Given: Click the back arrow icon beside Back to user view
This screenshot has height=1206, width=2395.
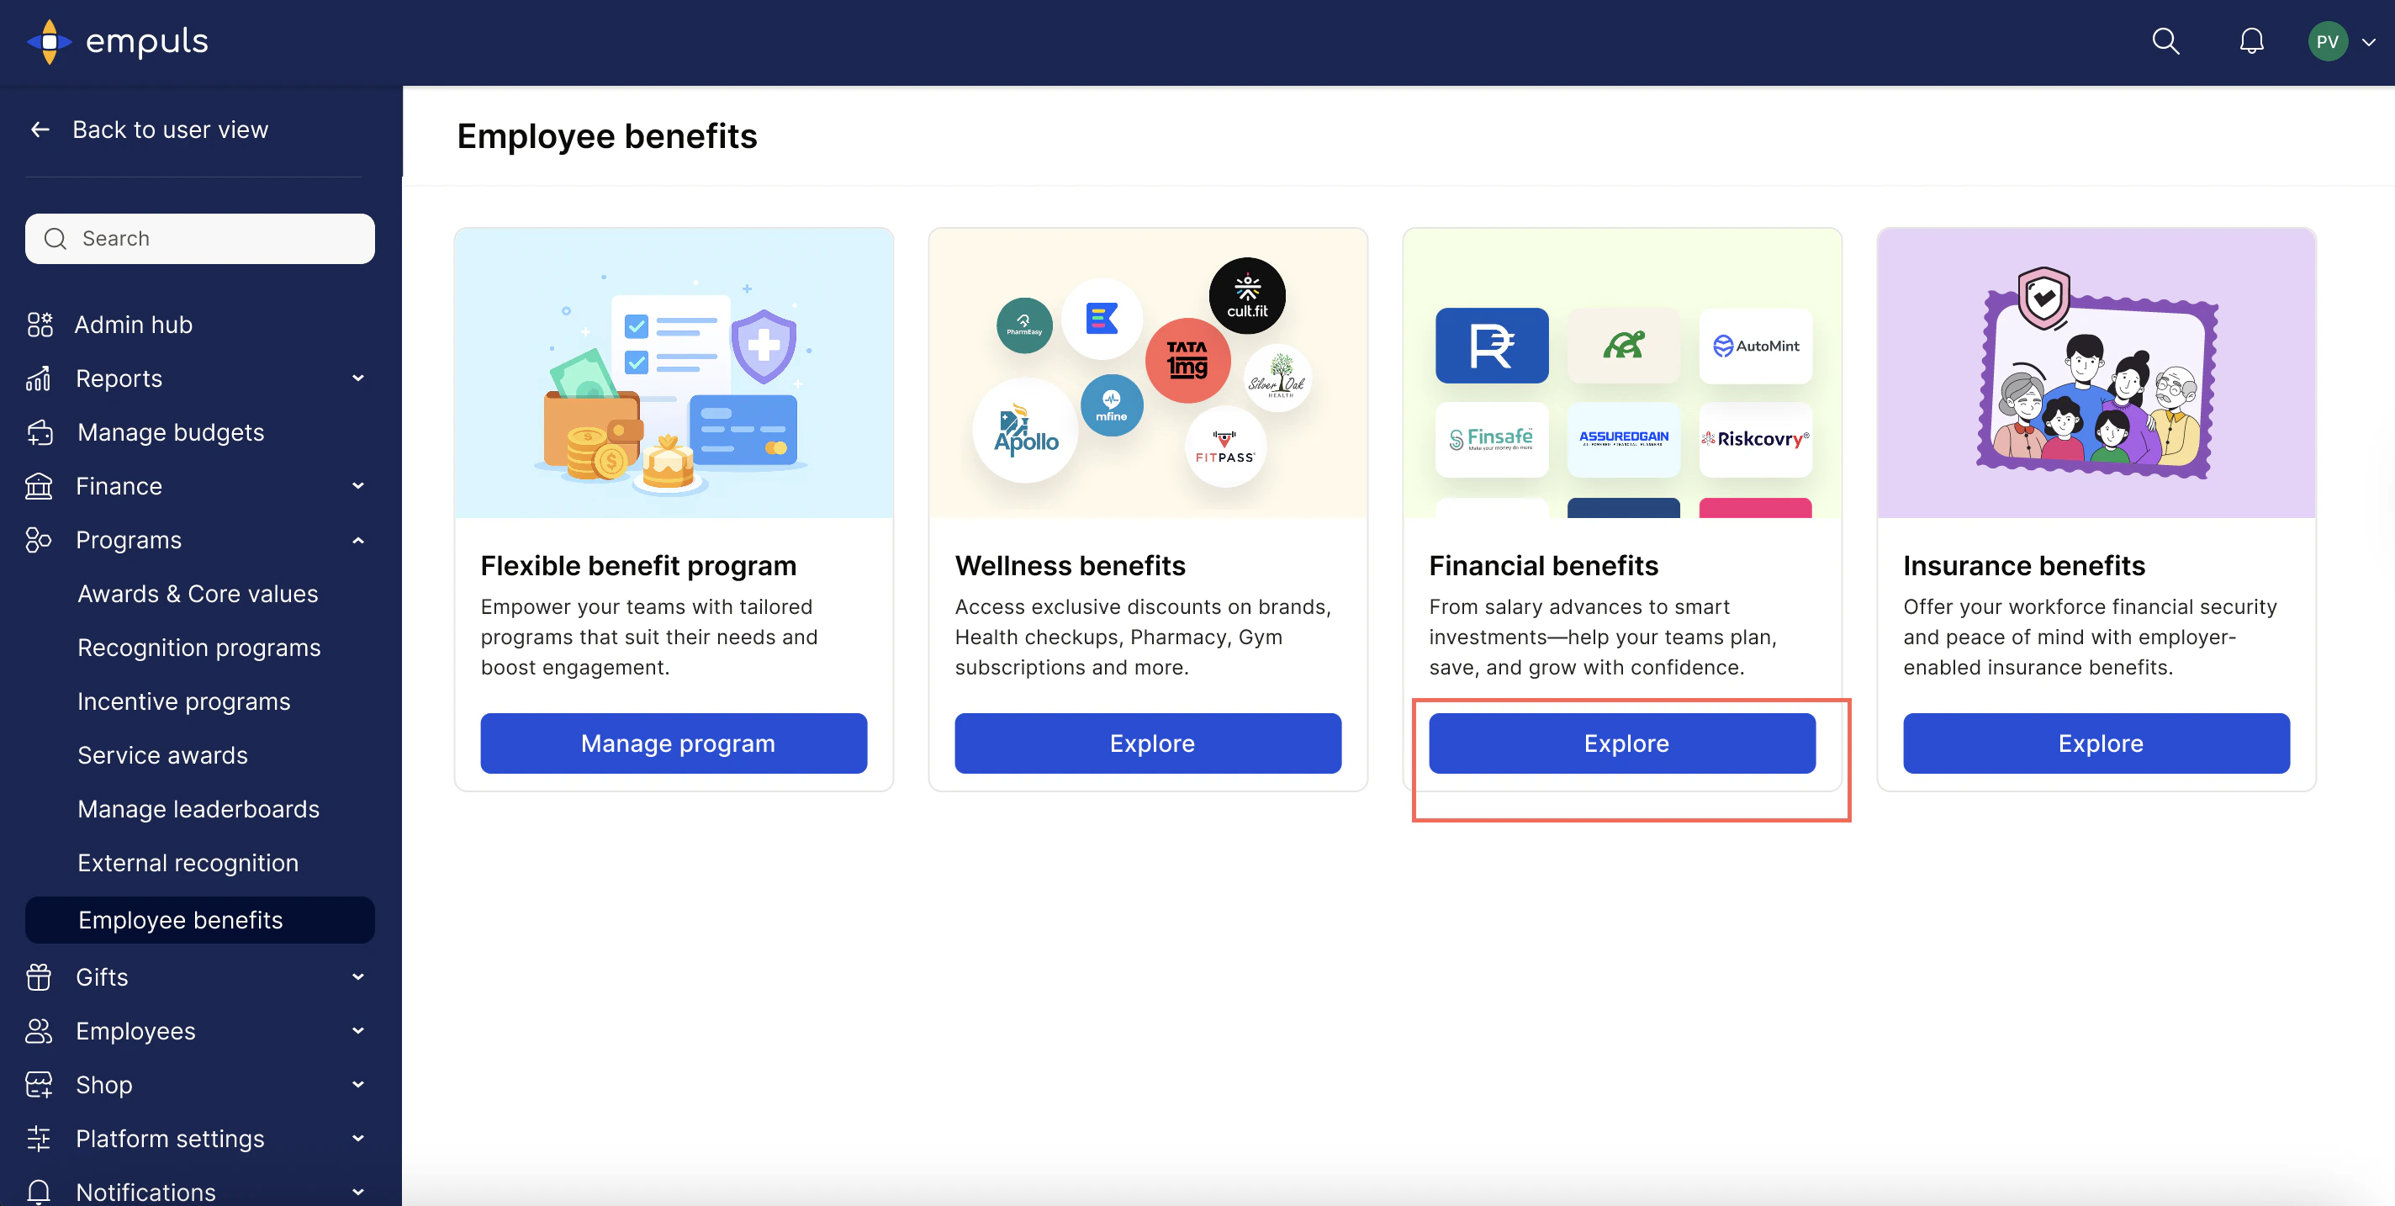Looking at the screenshot, I should (x=40, y=130).
